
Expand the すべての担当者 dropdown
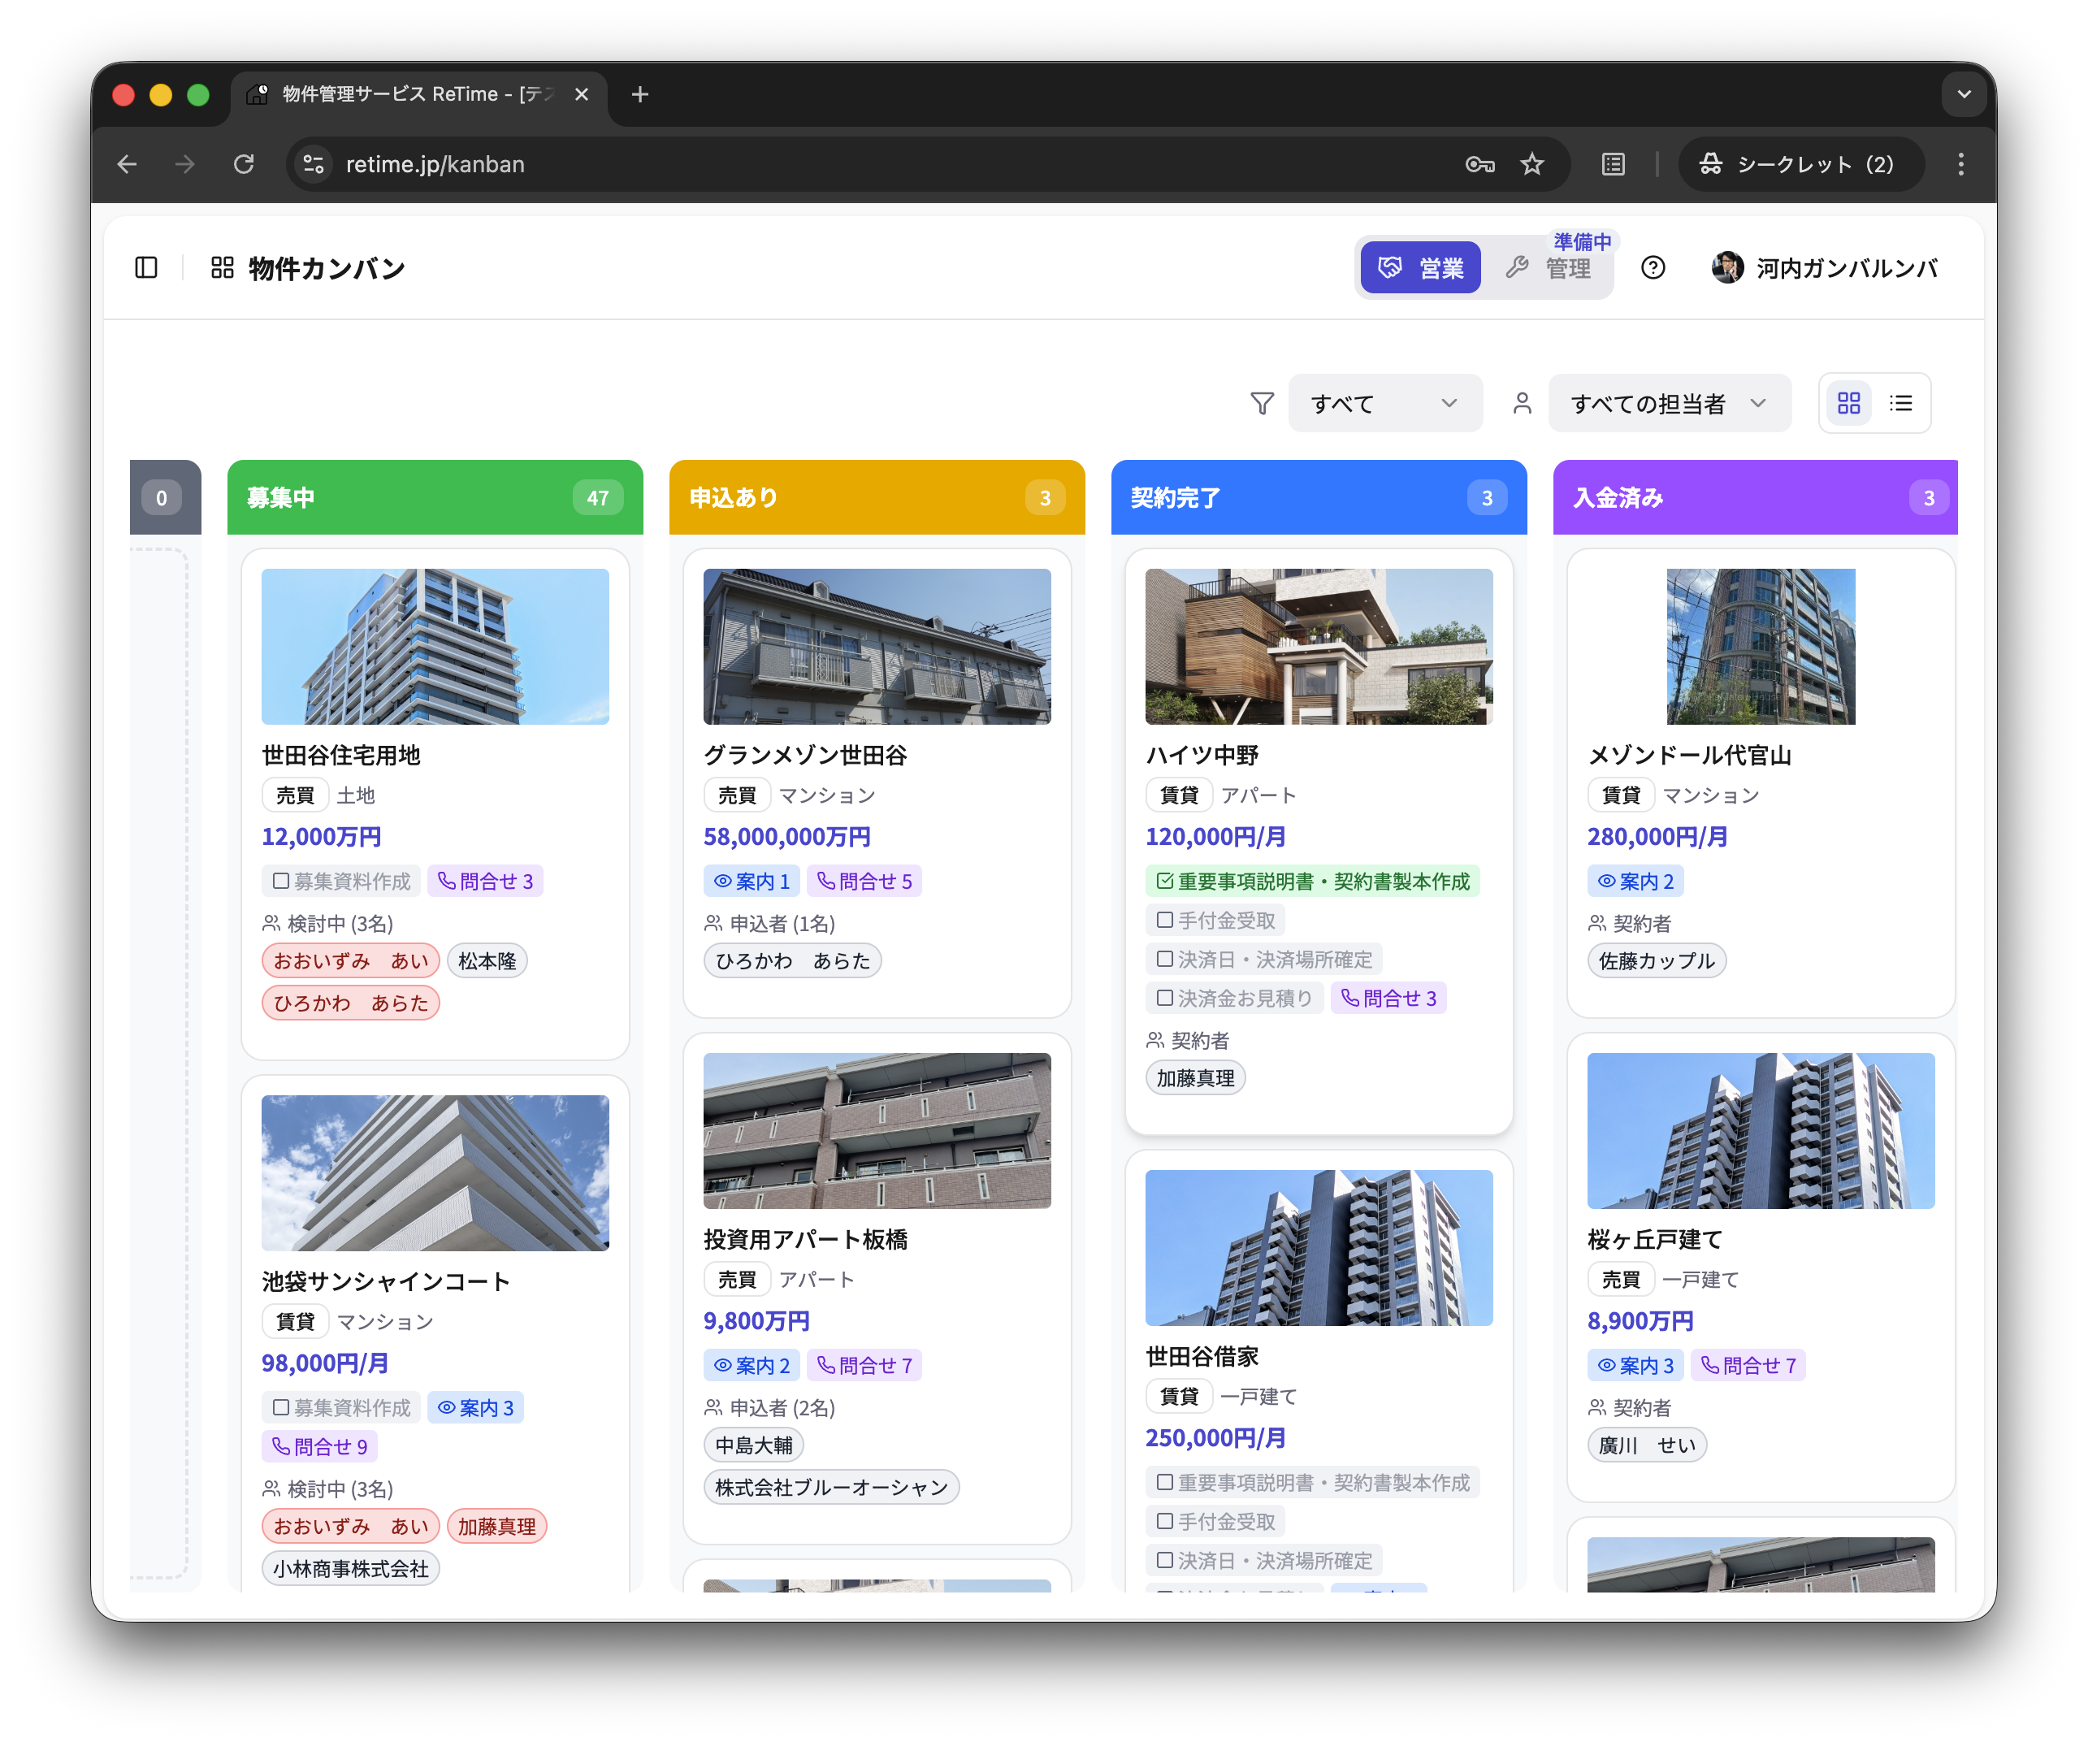pos(1669,403)
